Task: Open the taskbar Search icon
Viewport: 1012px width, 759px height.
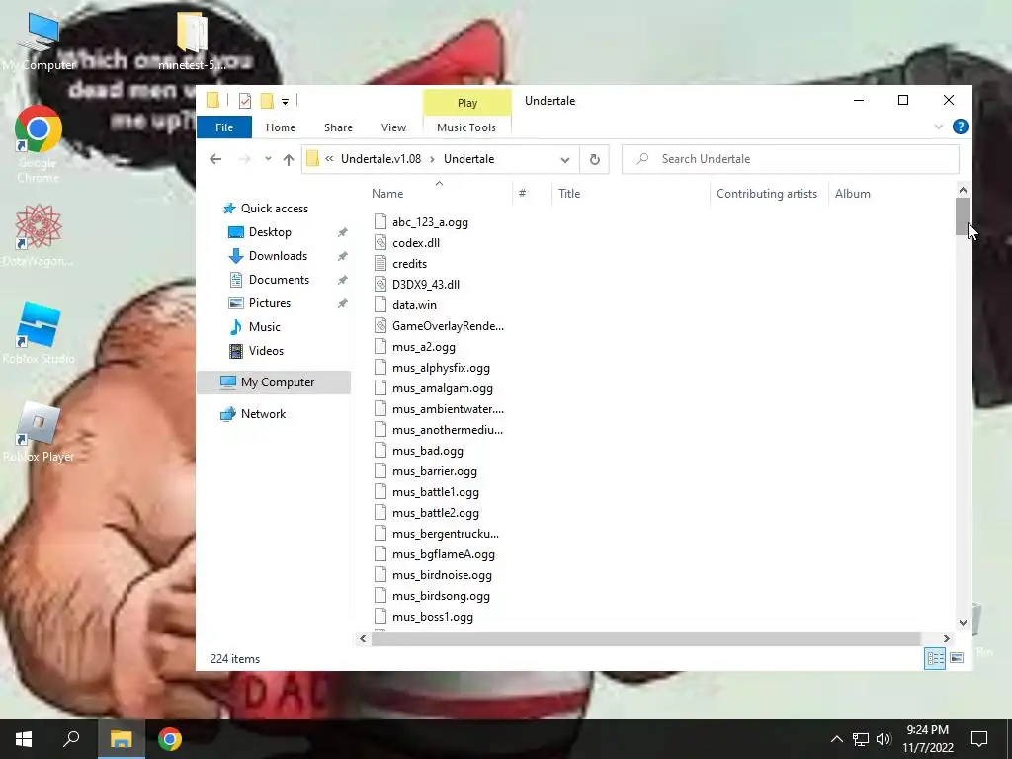Action: click(71, 739)
